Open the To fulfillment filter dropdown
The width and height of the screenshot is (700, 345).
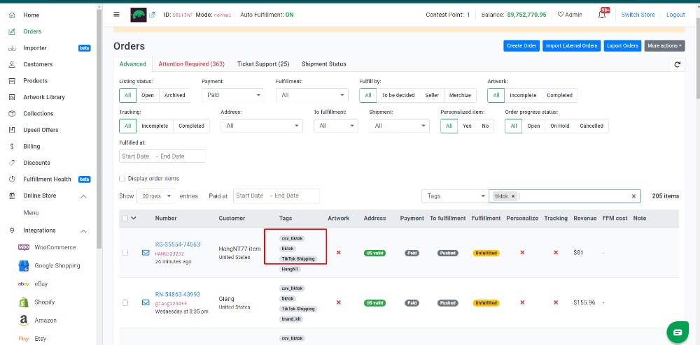pos(336,126)
